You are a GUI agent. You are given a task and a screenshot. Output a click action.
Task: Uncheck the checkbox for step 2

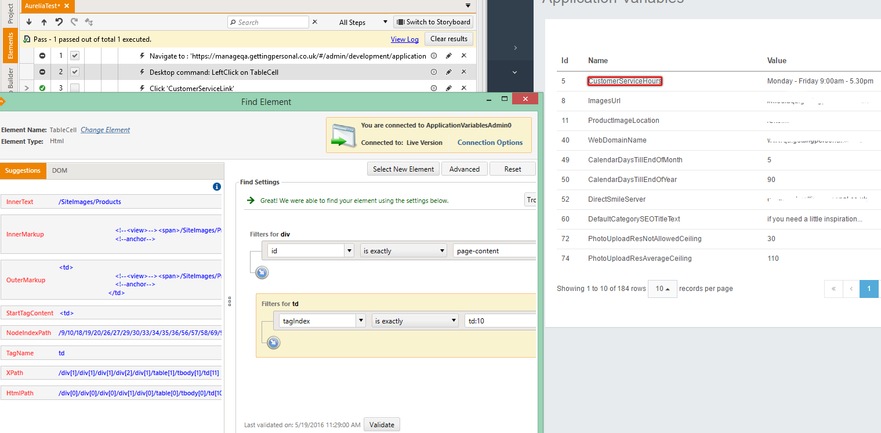[75, 72]
